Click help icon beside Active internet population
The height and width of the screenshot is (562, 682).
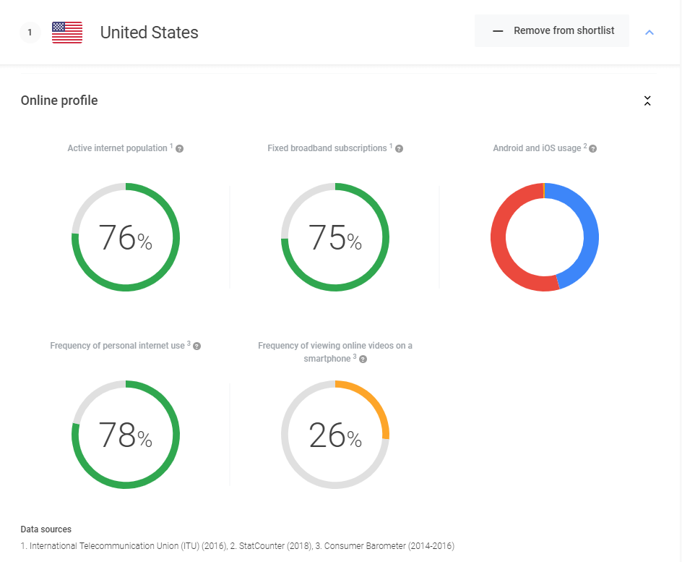(180, 149)
